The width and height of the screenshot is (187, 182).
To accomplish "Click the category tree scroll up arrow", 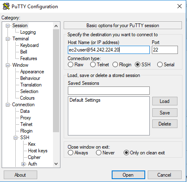I will 56,26.
